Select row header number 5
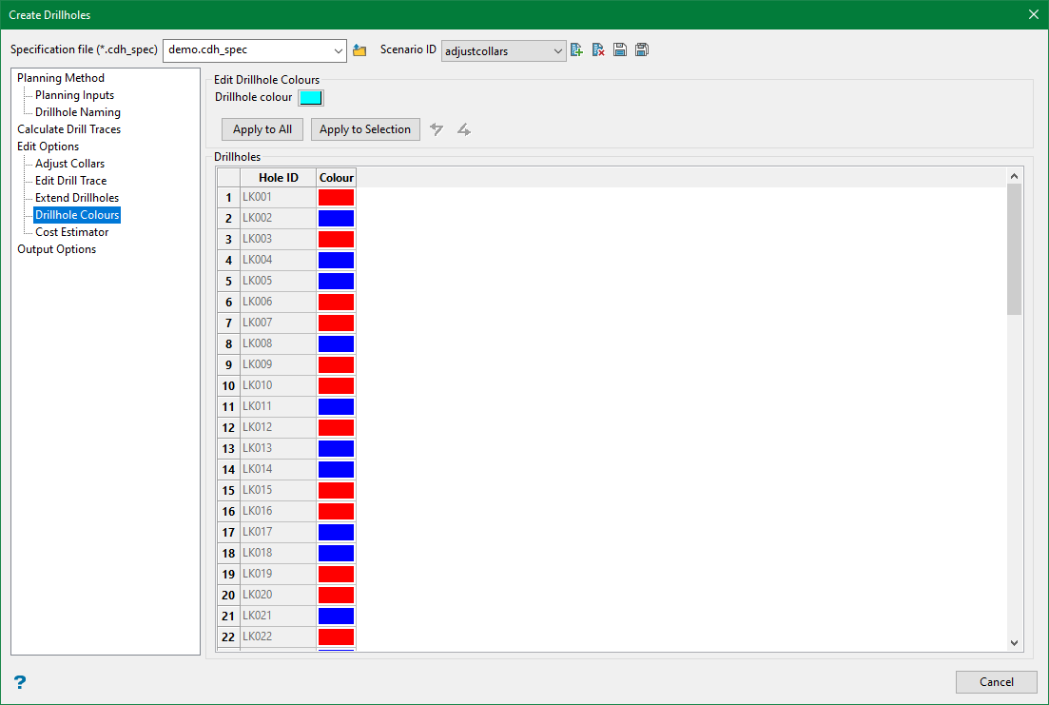The height and width of the screenshot is (705, 1049). (229, 282)
